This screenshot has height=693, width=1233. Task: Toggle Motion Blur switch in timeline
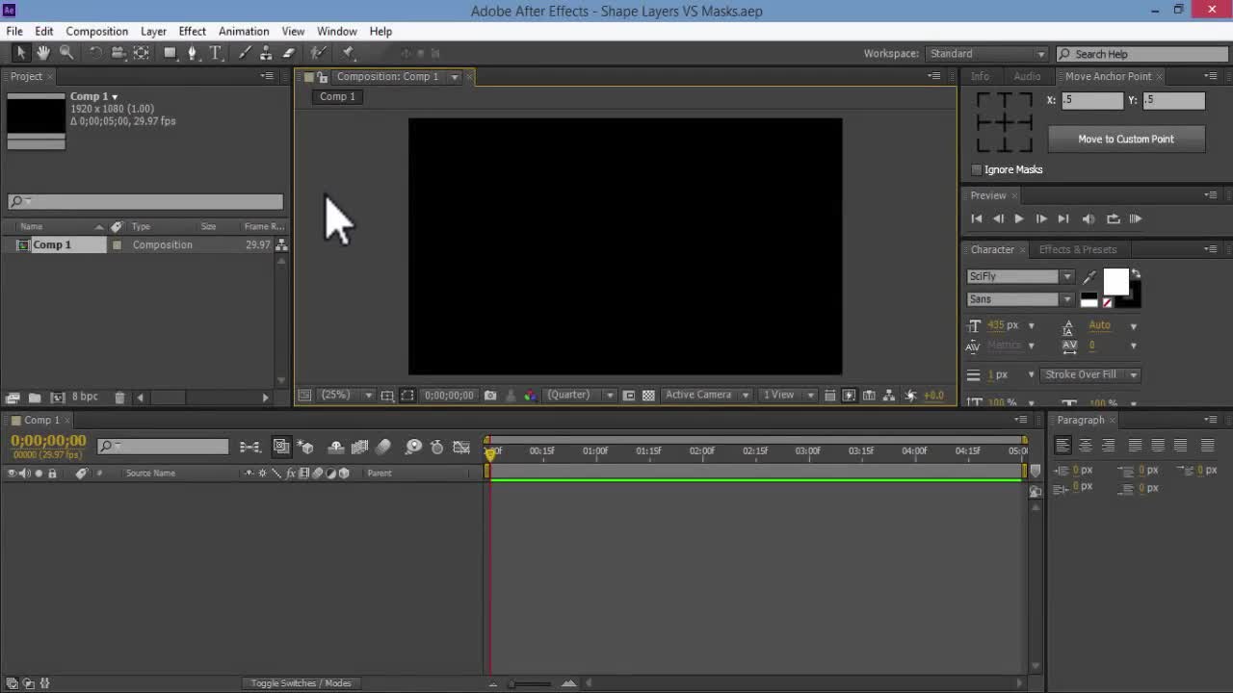click(383, 447)
